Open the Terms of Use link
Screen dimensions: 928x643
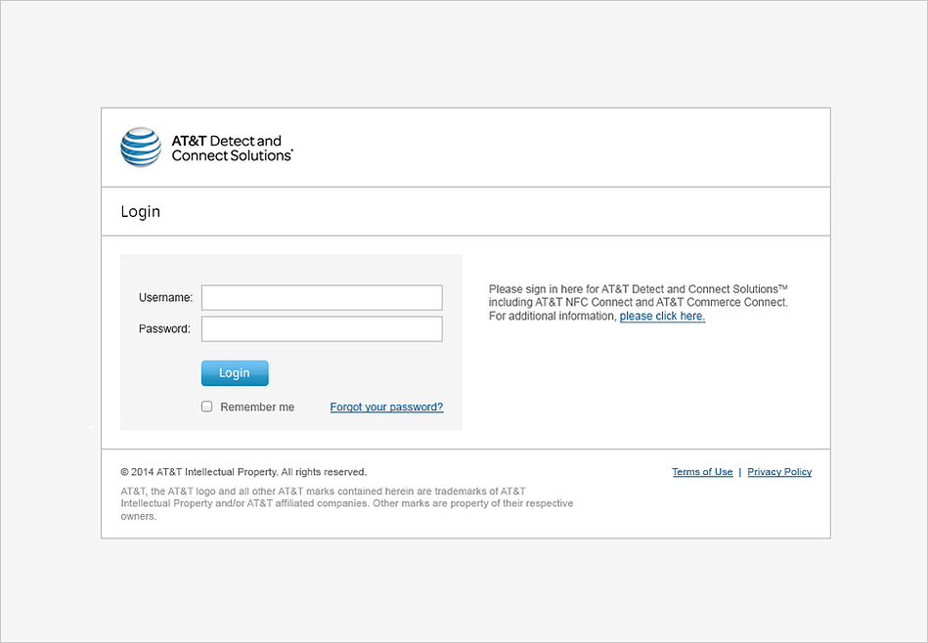(x=702, y=471)
